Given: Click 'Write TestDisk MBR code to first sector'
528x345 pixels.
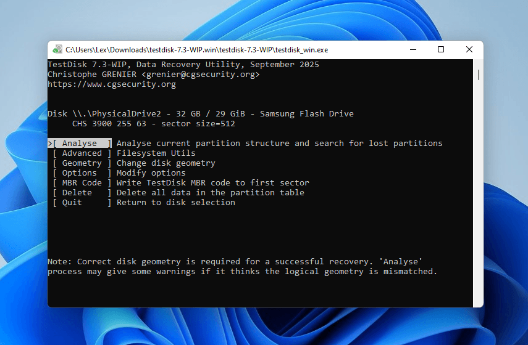Looking at the screenshot, I should click(x=213, y=183).
